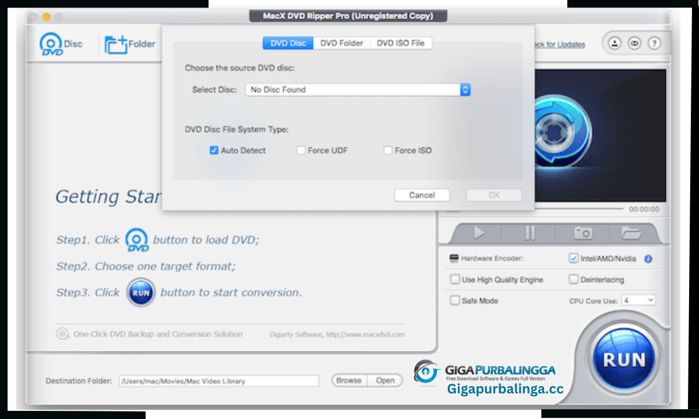Open the Select Disc dropdown
The image size is (699, 419).
click(x=358, y=90)
